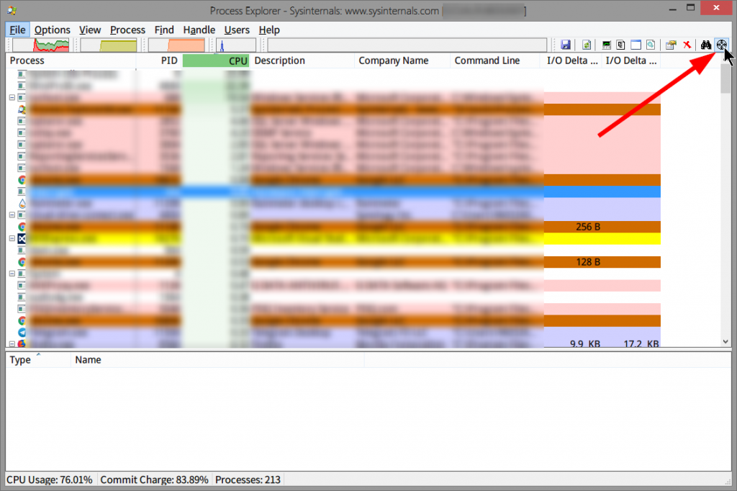Open the Options menu
The width and height of the screenshot is (737, 491).
click(x=52, y=30)
